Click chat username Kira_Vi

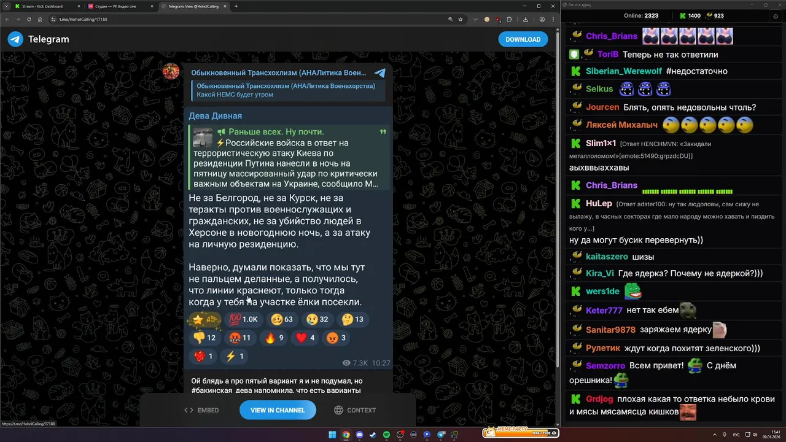coord(600,274)
